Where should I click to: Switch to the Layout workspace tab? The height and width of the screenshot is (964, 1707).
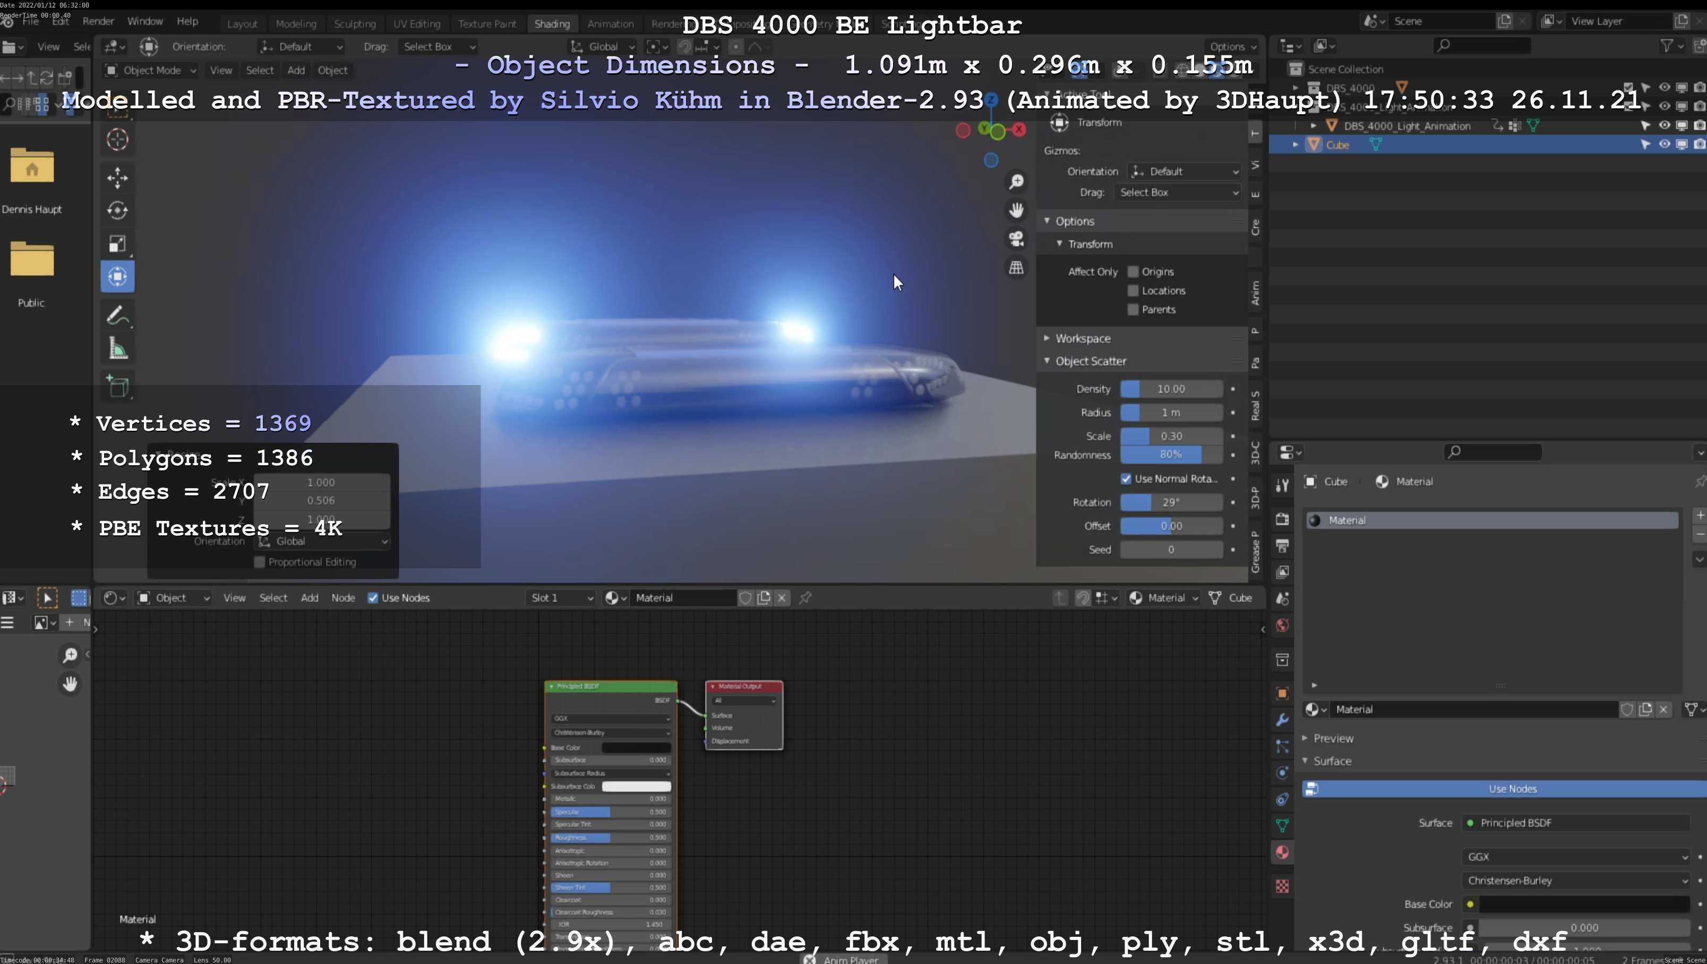coord(242,24)
